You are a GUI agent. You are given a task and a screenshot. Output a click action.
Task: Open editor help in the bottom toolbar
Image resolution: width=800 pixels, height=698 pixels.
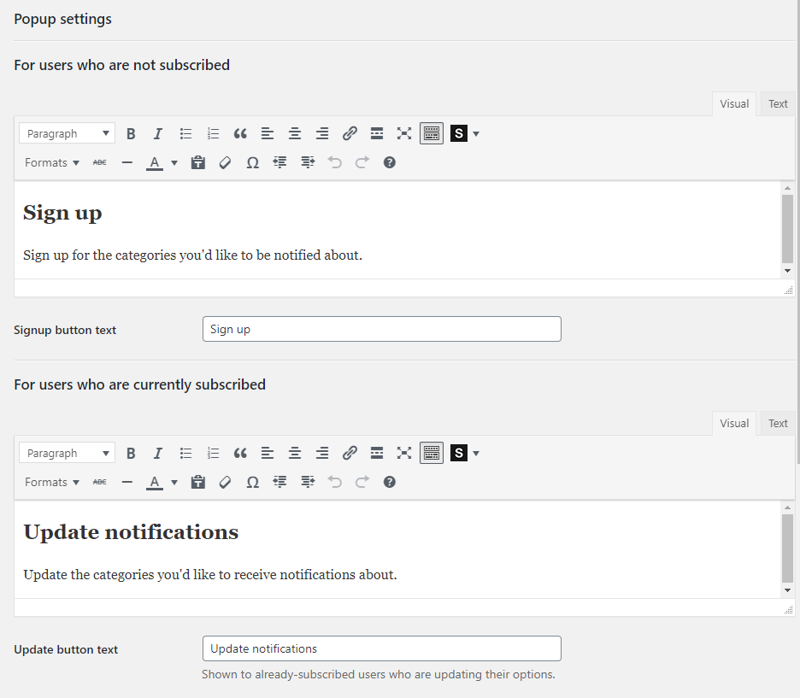pos(389,482)
